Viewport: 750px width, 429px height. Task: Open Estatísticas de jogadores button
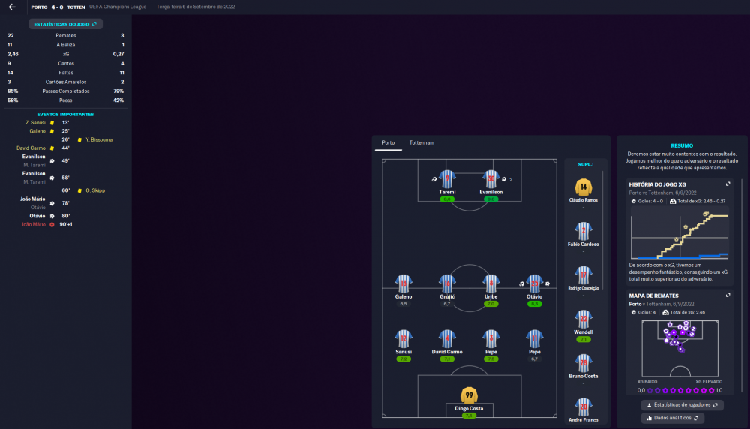(682, 404)
